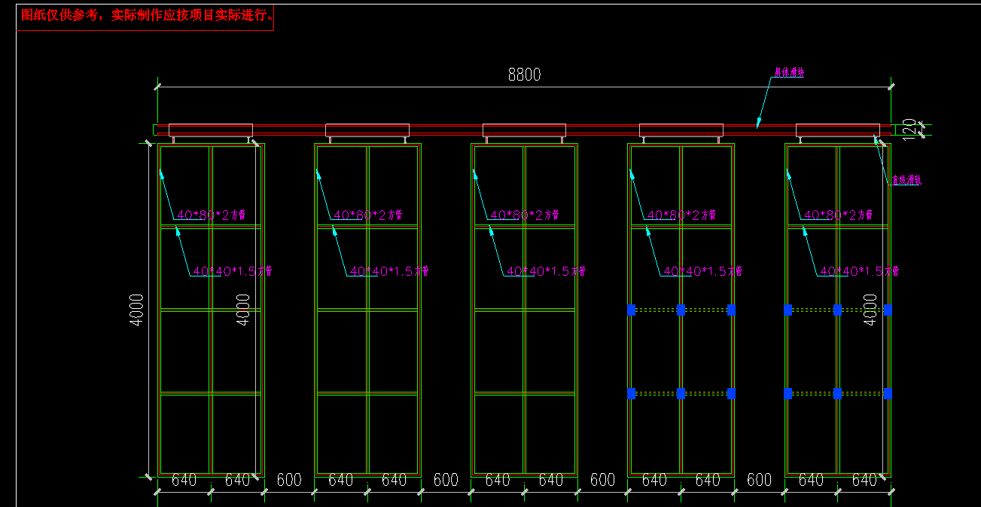Click 40*40*1.5 tube label on rightmost panel
Image resolution: width=981 pixels, height=507 pixels.
pyautogui.click(x=859, y=271)
